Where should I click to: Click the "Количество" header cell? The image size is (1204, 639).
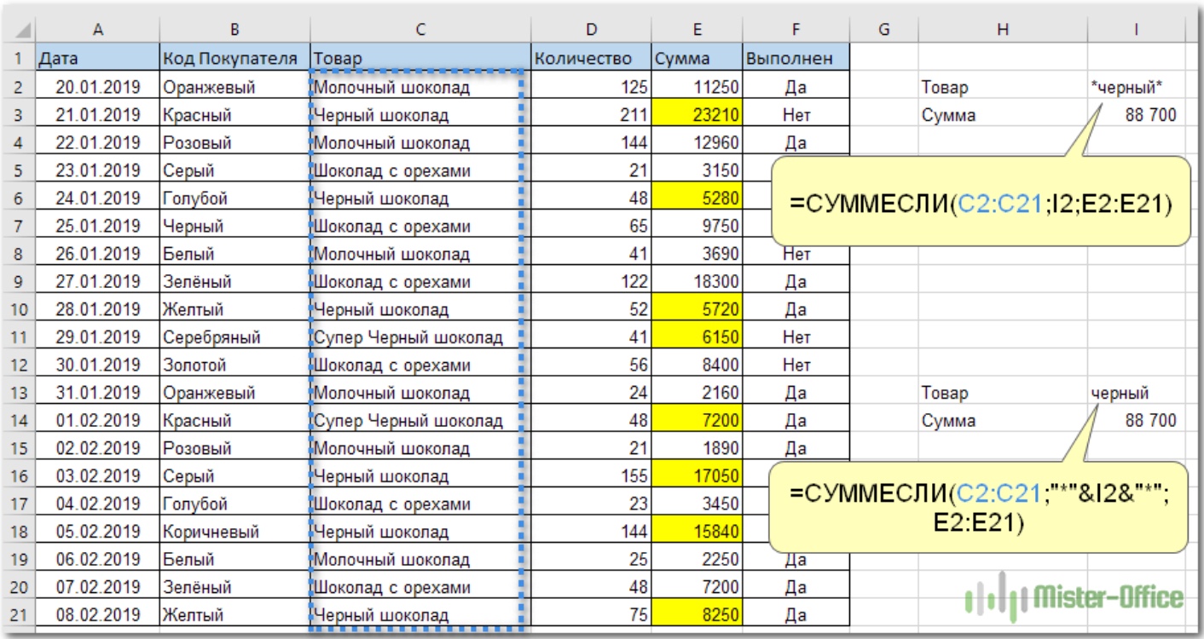tap(591, 59)
